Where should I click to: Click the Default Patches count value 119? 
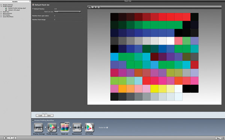click(x=55, y=9)
